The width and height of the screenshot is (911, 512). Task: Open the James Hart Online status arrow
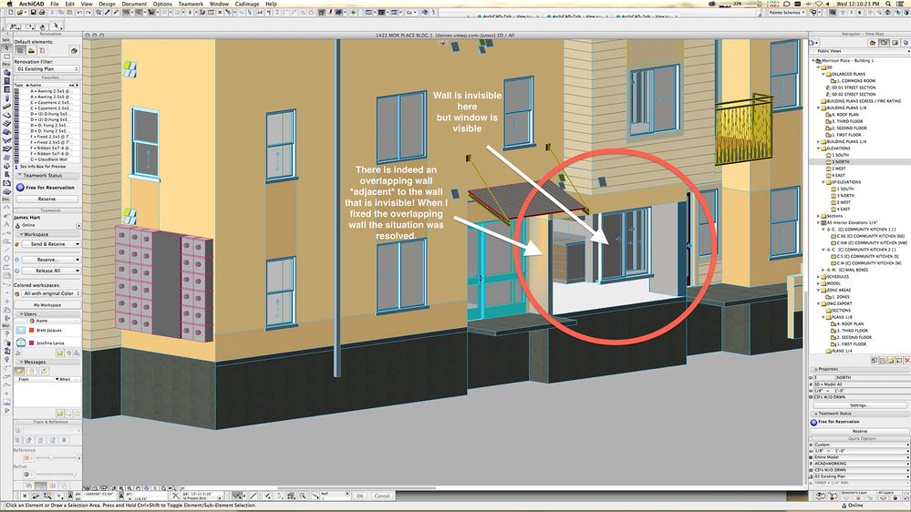78,225
